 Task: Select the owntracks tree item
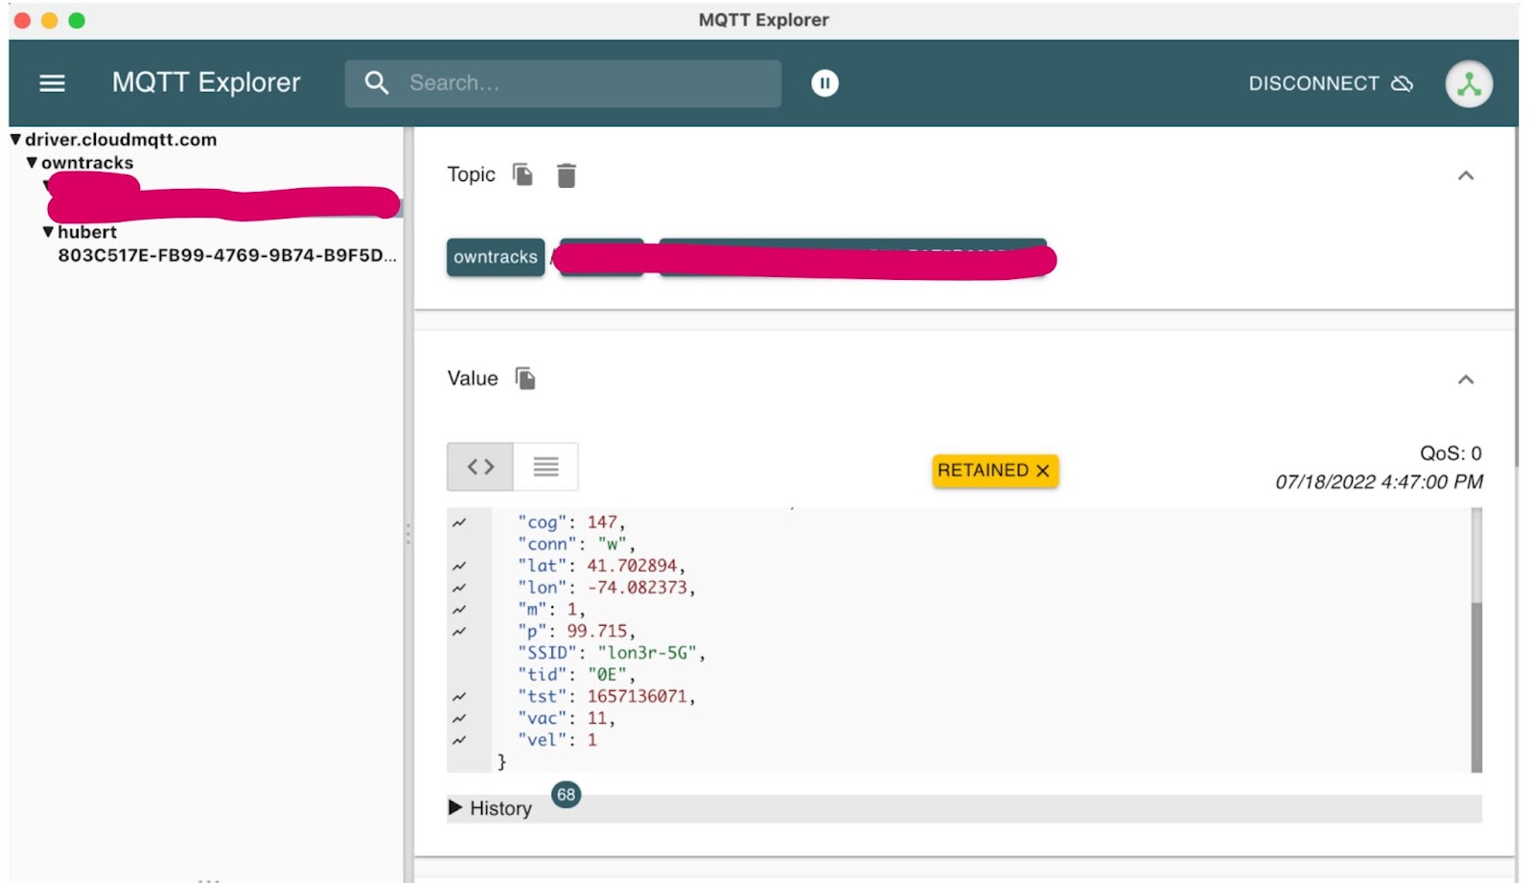coord(87,163)
